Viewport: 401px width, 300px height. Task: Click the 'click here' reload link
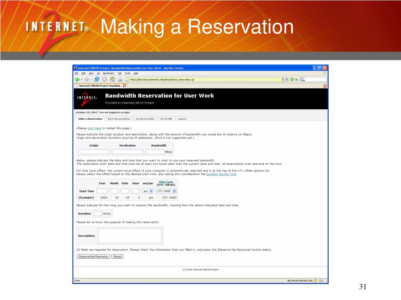[94, 128]
